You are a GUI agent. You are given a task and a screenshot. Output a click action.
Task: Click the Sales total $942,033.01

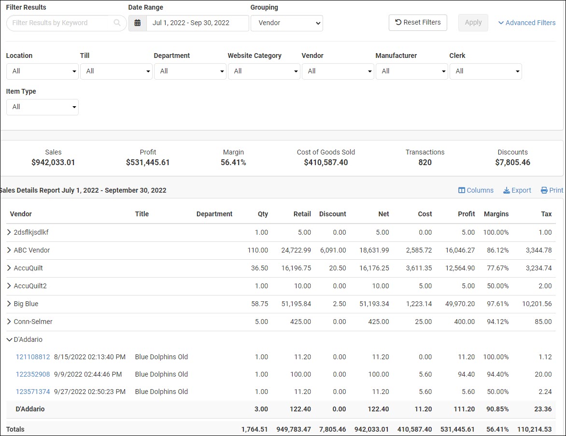pyautogui.click(x=53, y=162)
